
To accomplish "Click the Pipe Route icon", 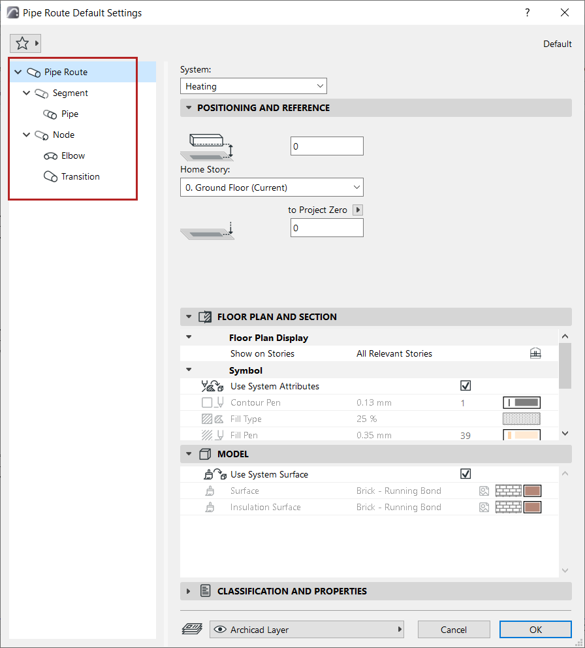I will pyautogui.click(x=33, y=73).
